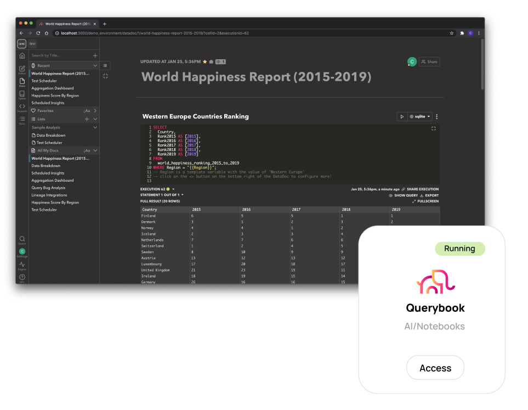Focus the Search by Title field
Viewport: 528px width, 410px height.
(x=61, y=55)
